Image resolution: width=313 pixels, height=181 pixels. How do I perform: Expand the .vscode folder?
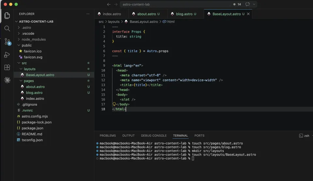pos(19,33)
